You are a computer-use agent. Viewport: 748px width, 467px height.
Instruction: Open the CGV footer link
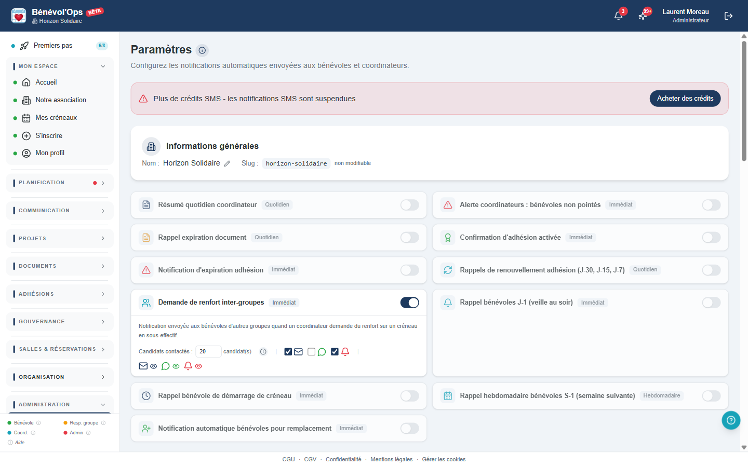coord(310,460)
